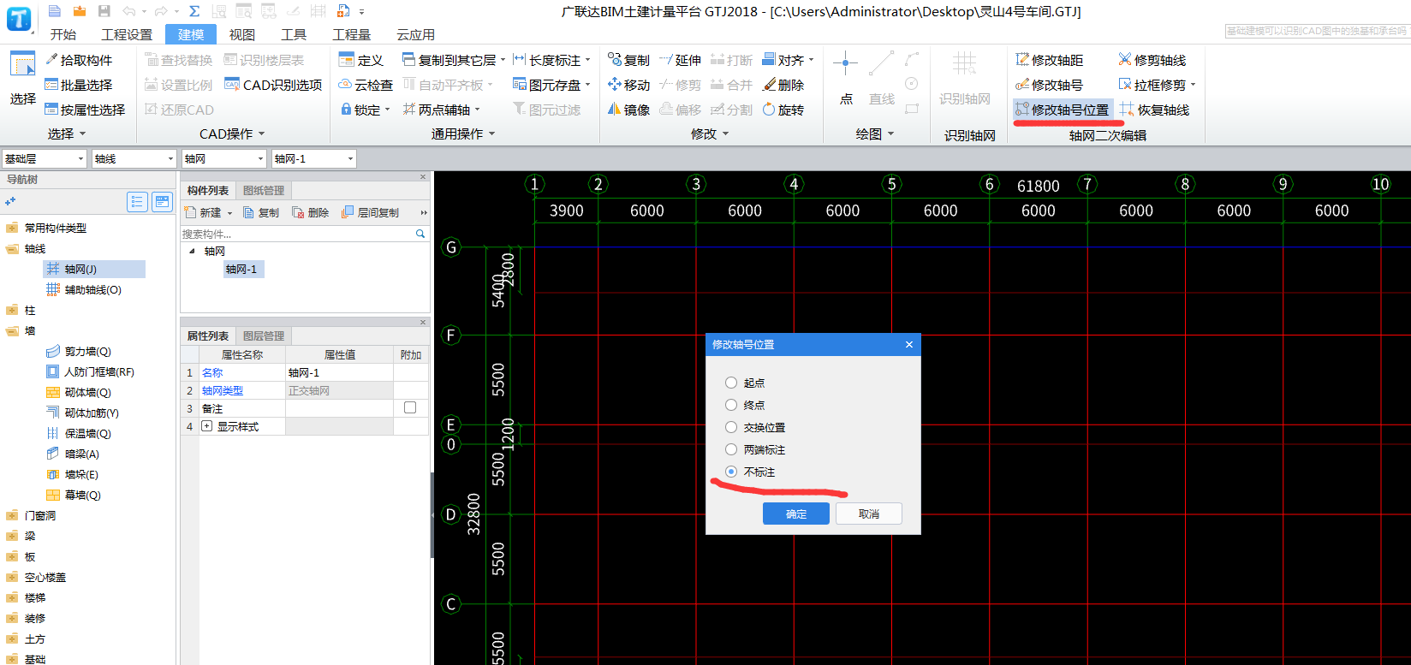Open the 两点辅轴 dropdown arrow
The height and width of the screenshot is (665, 1411).
point(478,110)
